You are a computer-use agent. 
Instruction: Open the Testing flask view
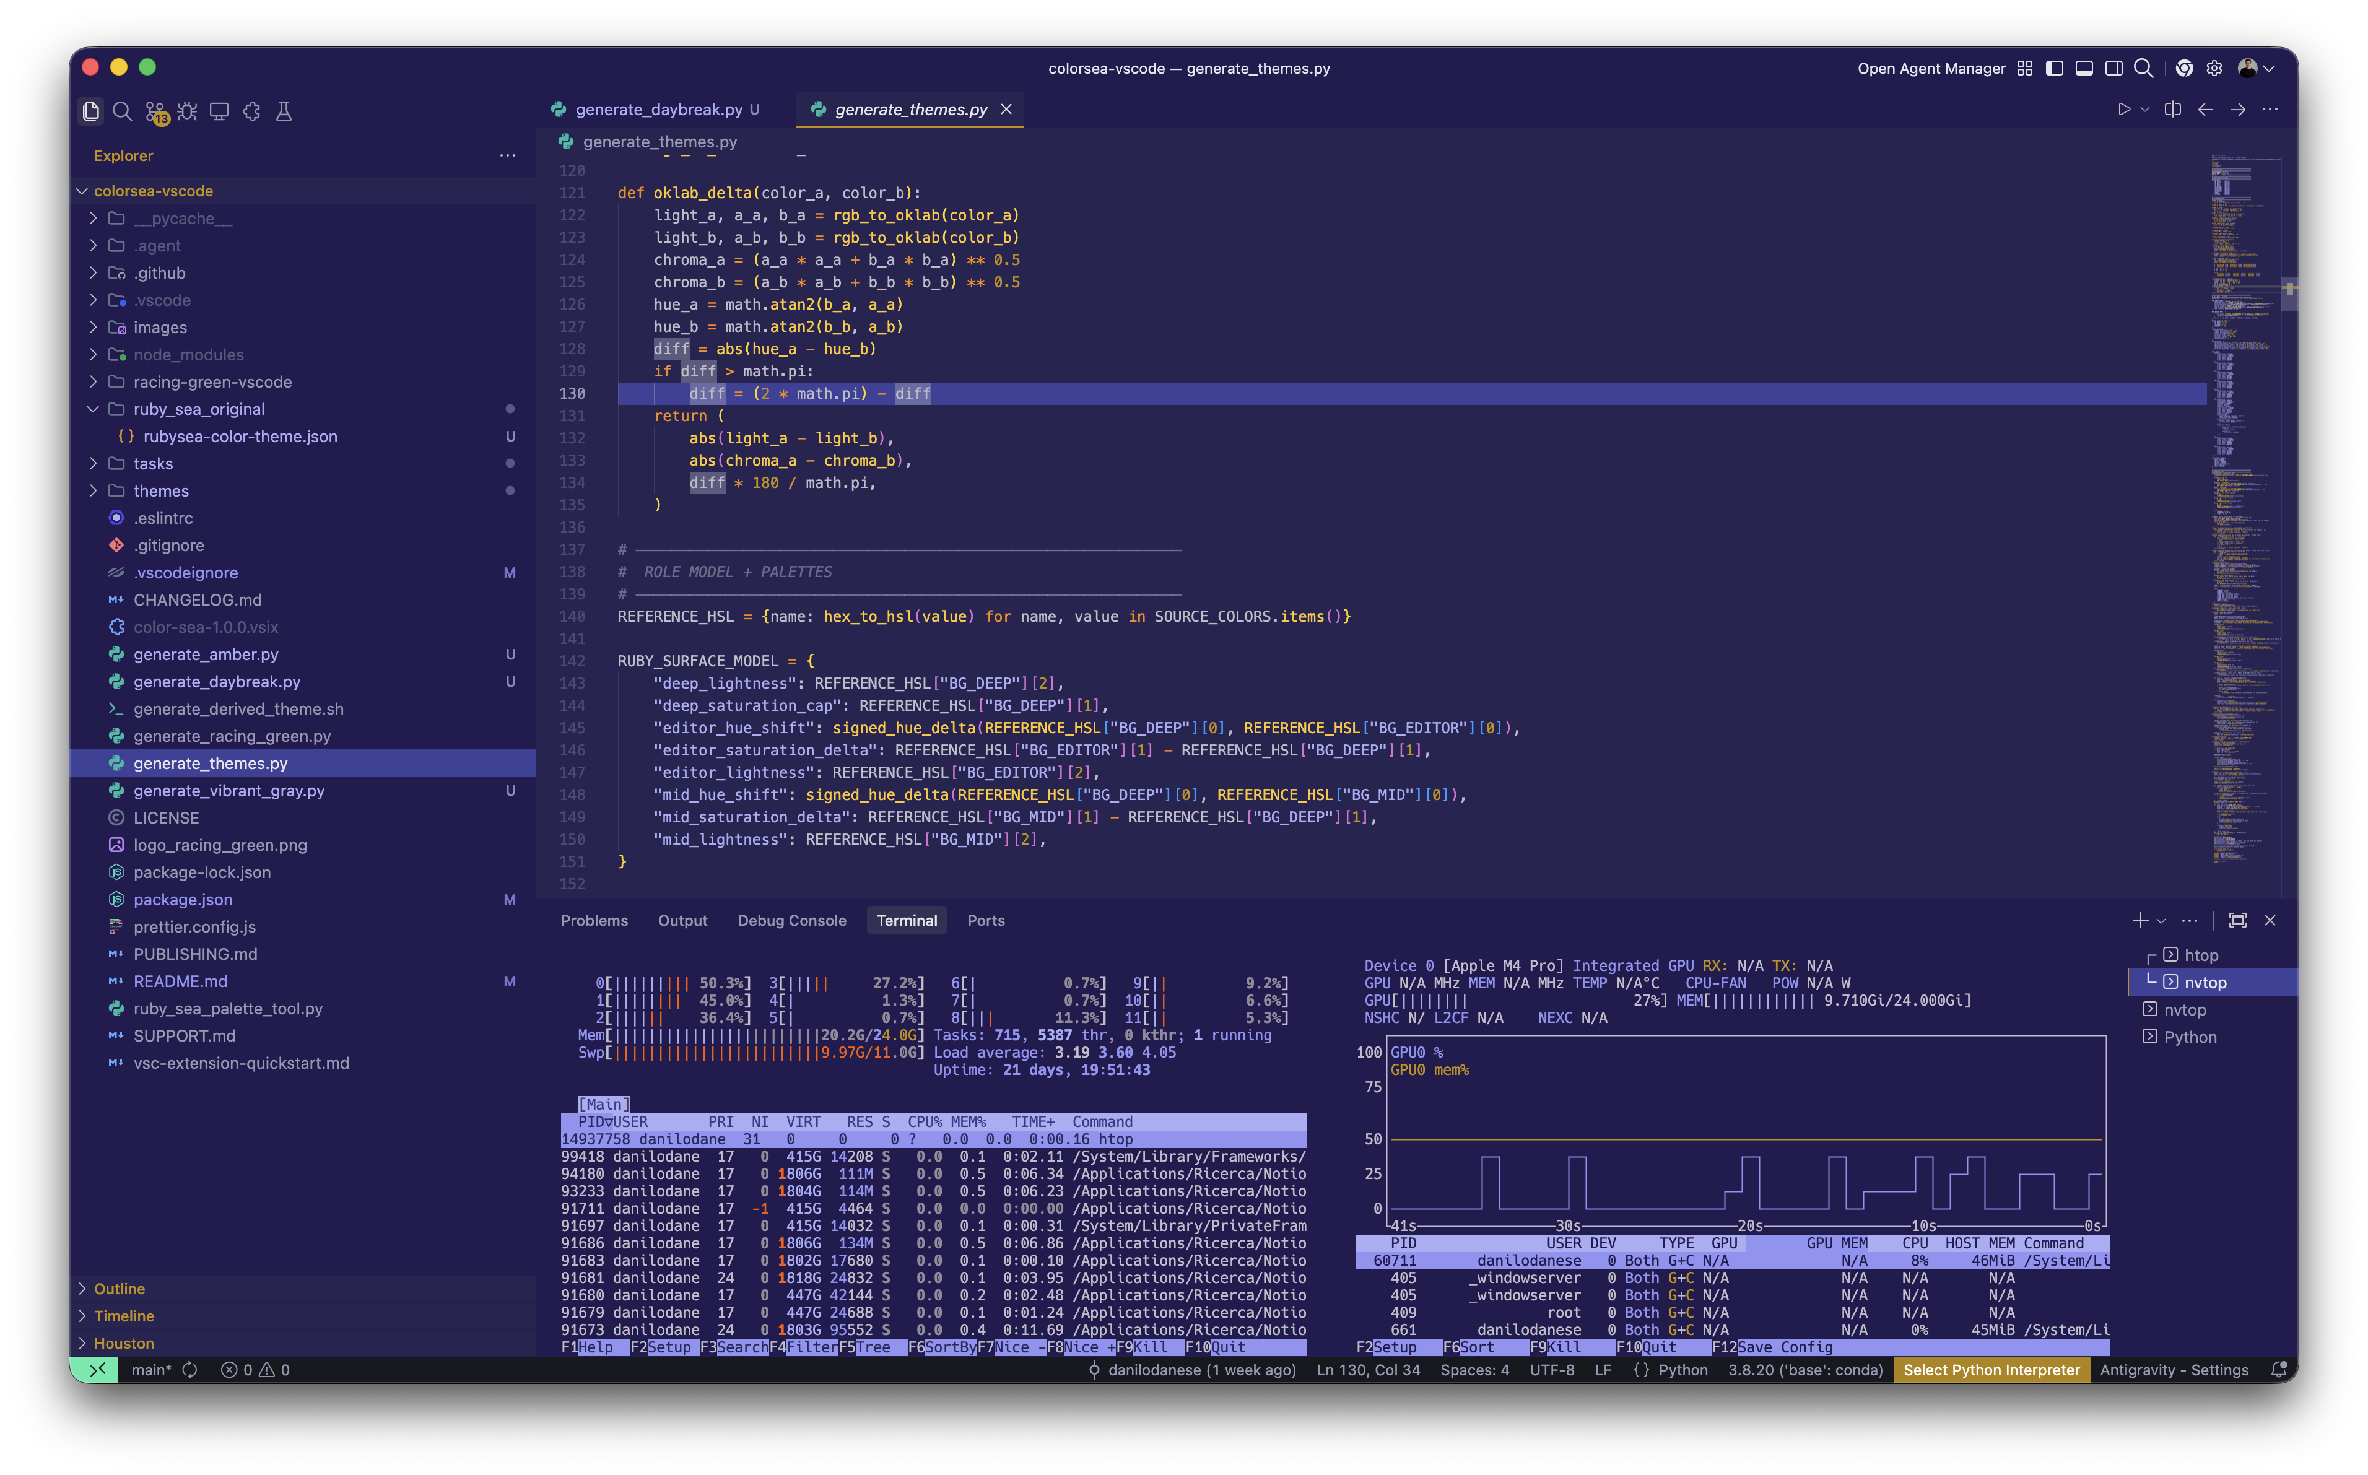coord(284,112)
